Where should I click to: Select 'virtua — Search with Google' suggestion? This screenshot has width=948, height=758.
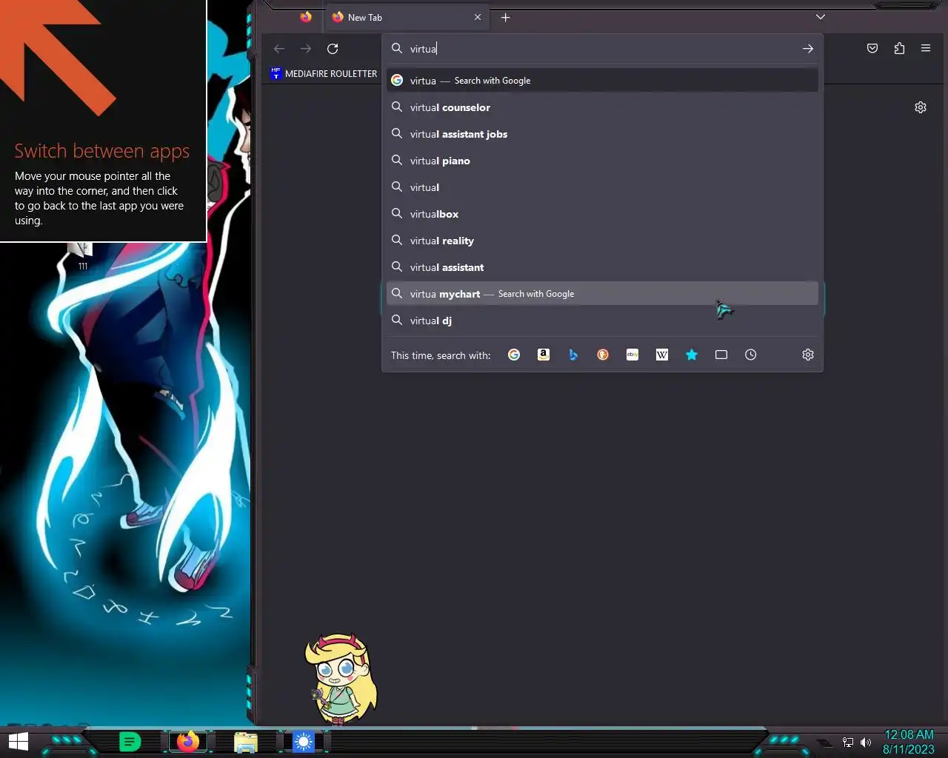click(602, 81)
